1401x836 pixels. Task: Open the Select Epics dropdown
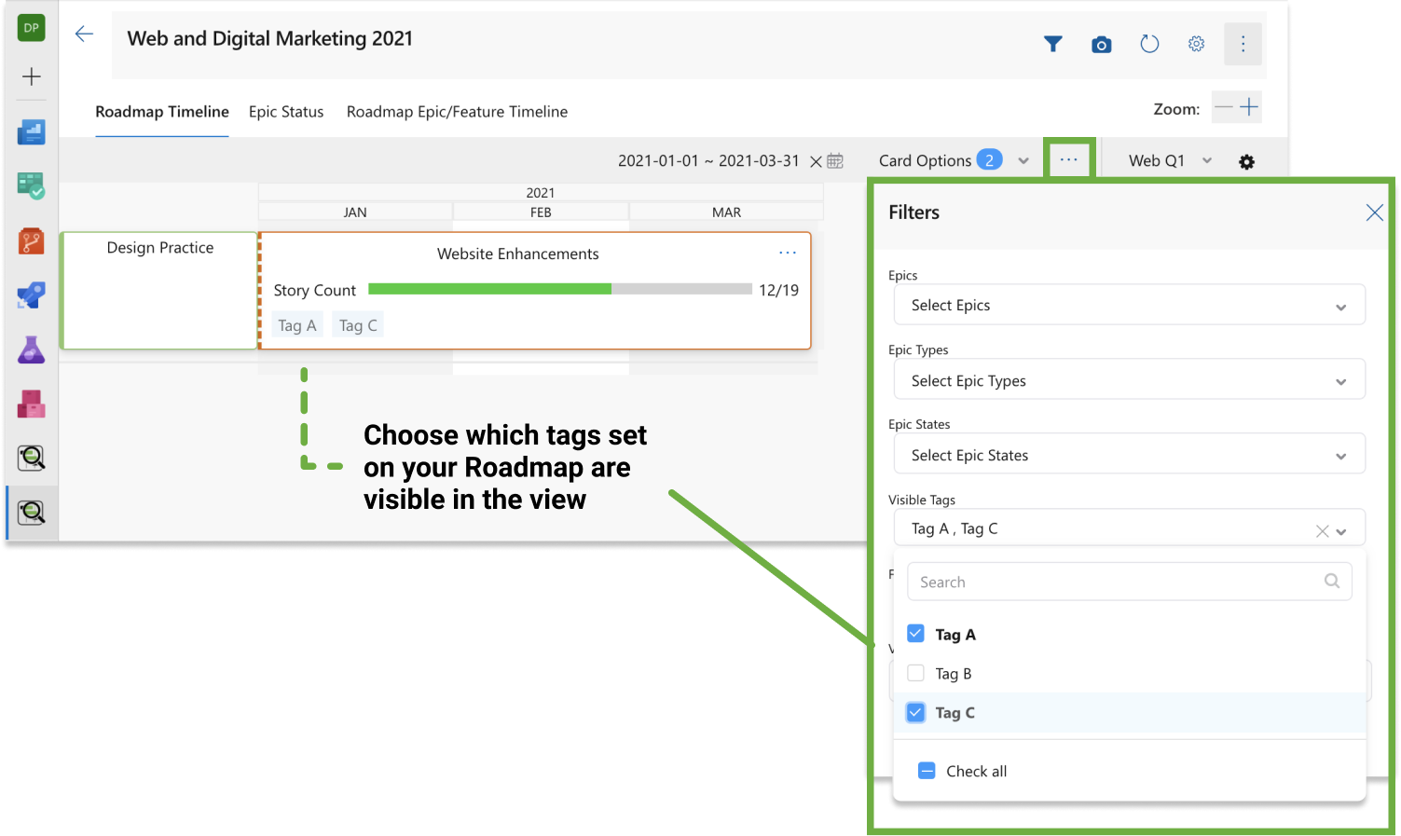1129,305
